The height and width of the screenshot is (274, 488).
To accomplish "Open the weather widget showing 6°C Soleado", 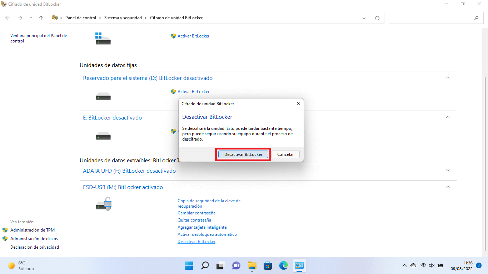I will pyautogui.click(x=21, y=265).
